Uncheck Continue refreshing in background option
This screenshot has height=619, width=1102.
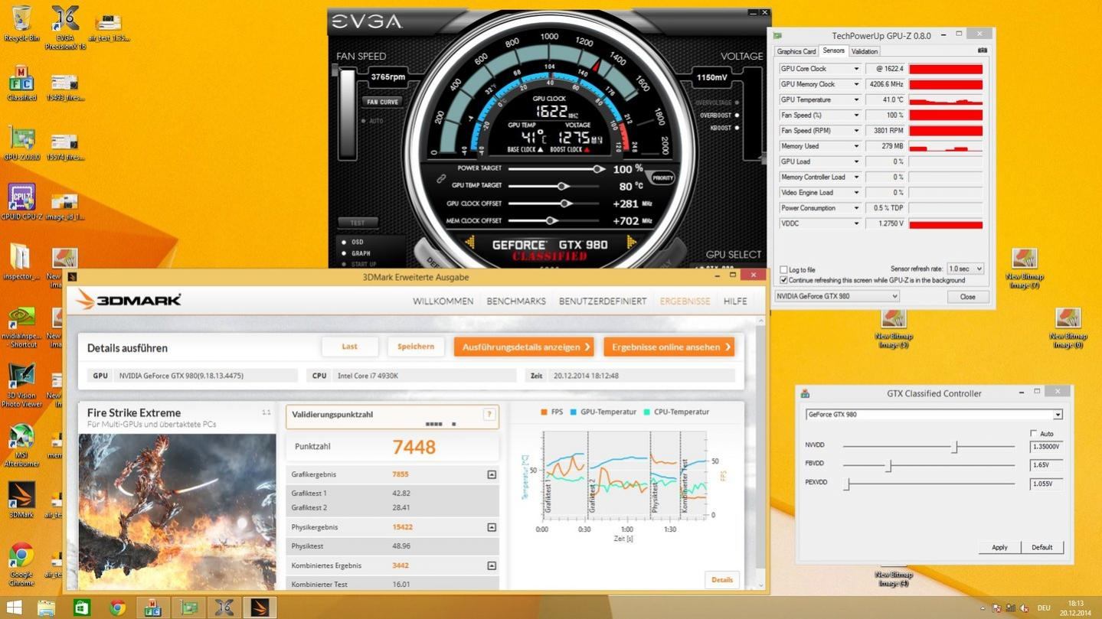(783, 280)
